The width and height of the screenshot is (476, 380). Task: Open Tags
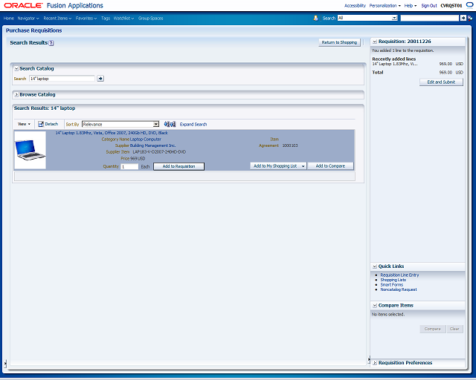106,18
